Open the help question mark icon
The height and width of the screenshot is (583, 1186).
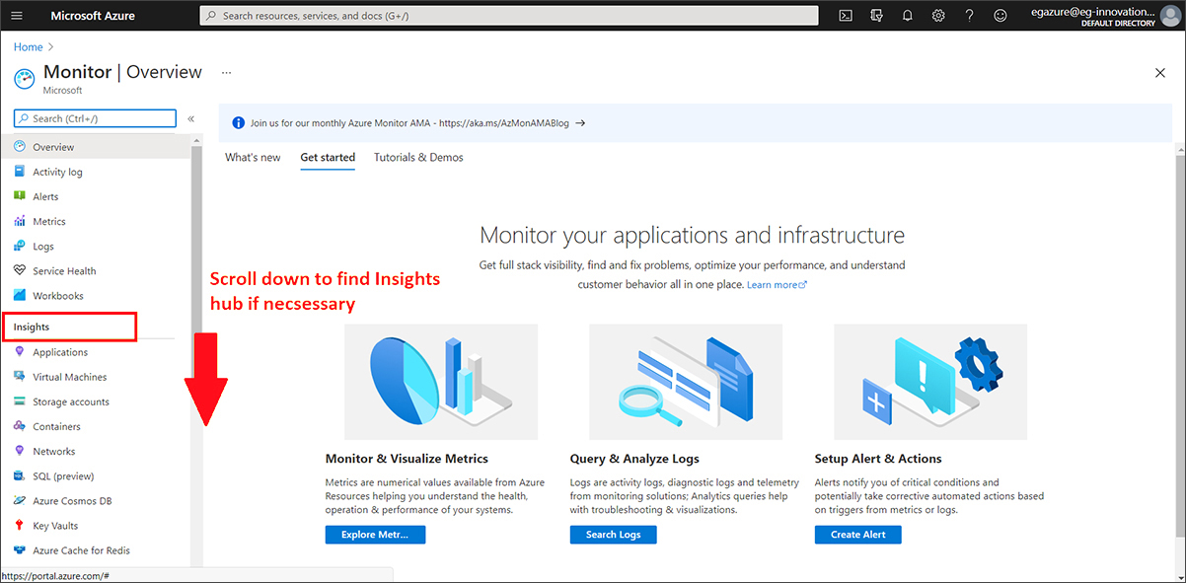click(970, 16)
